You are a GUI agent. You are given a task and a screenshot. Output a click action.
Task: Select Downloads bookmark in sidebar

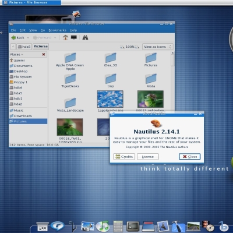pyautogui.click(x=28, y=116)
